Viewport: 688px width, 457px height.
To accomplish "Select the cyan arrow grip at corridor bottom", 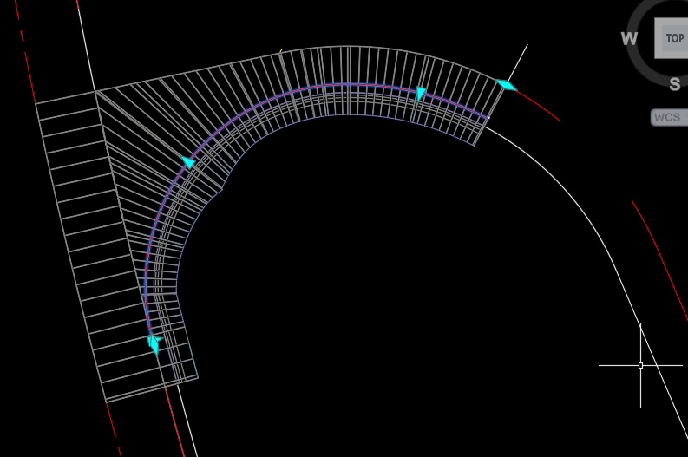I will tap(154, 344).
